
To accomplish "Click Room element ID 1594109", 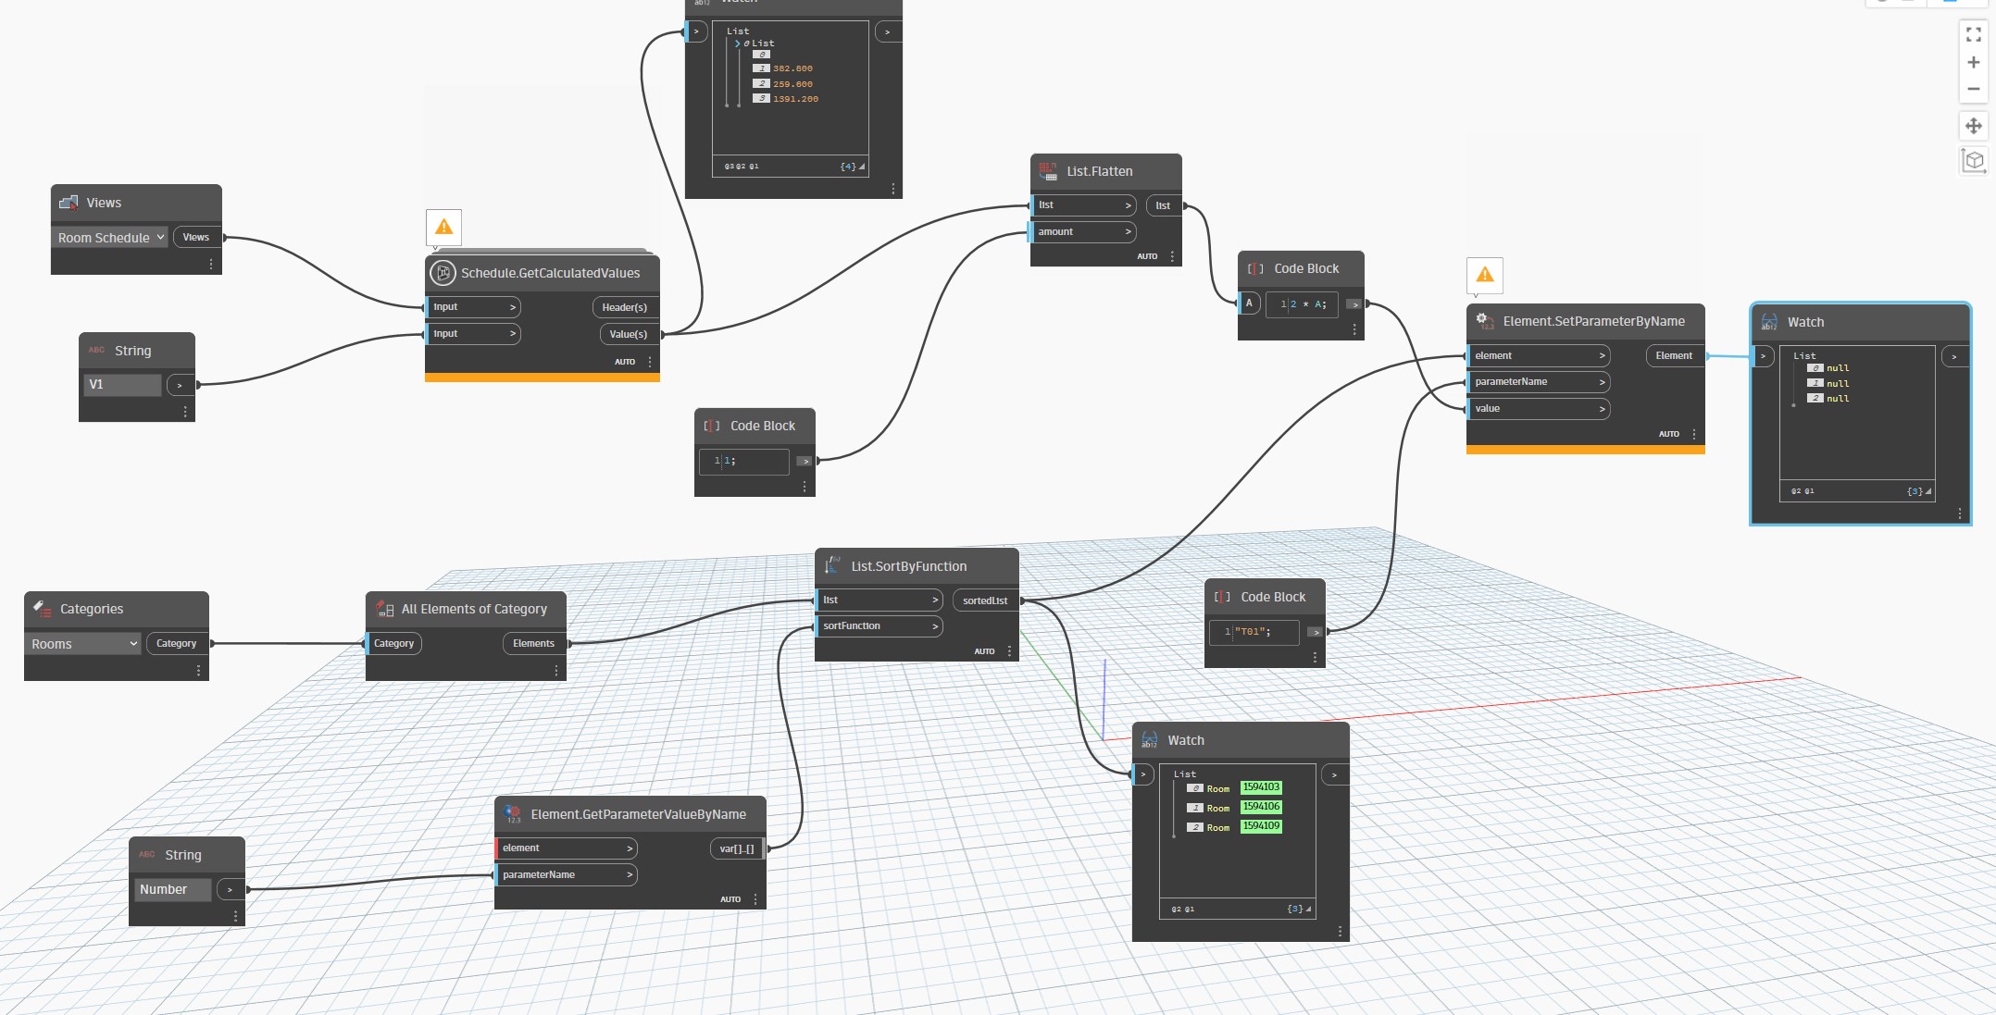I will pos(1261,826).
